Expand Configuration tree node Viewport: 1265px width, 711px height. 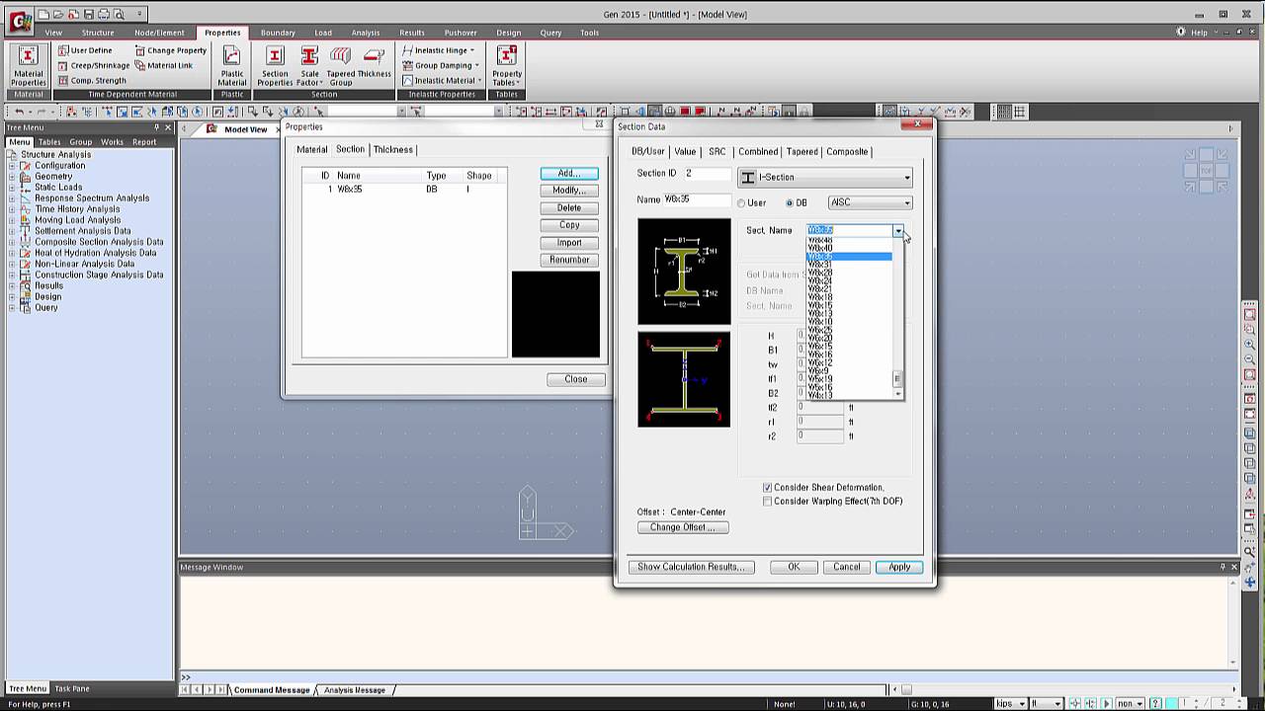click(x=12, y=166)
